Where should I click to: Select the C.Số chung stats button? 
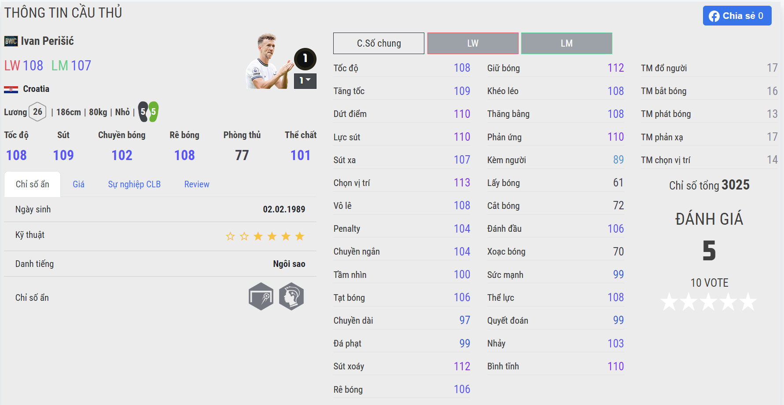(x=379, y=44)
